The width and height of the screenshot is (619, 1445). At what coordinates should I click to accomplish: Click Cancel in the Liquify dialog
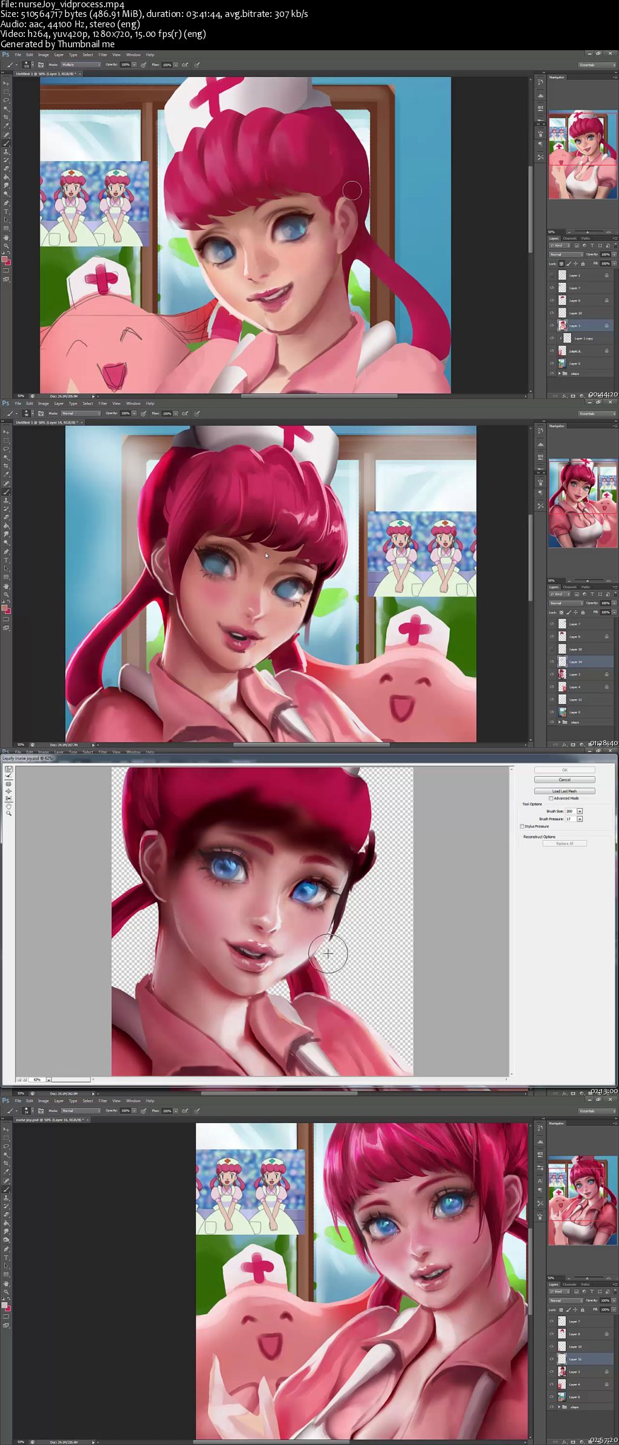(x=565, y=780)
